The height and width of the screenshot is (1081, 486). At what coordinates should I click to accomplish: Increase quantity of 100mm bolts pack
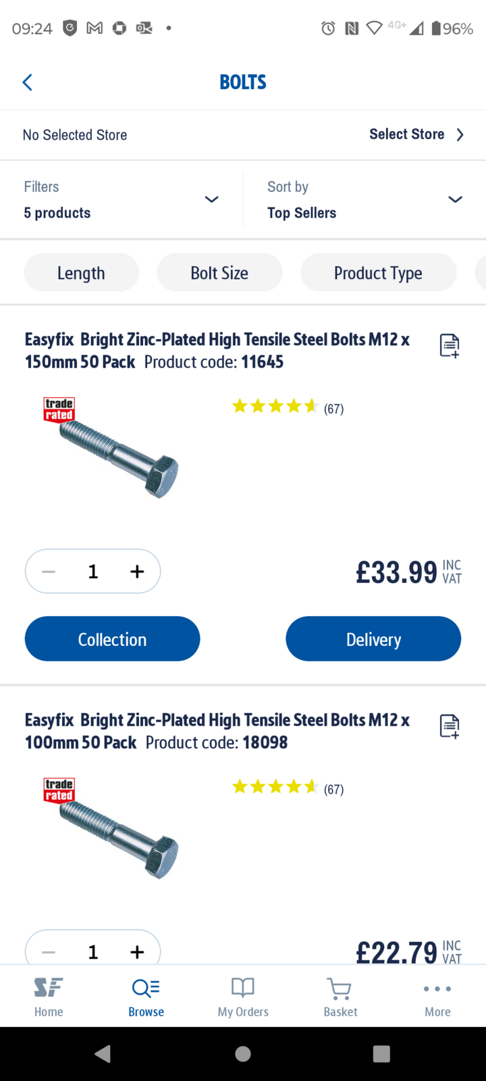pos(137,951)
